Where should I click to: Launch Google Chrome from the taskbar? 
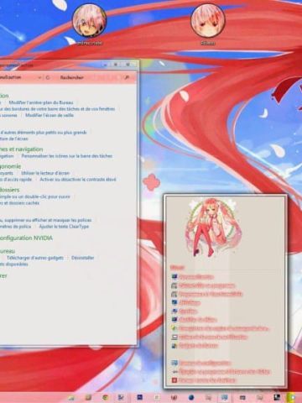coord(105,397)
